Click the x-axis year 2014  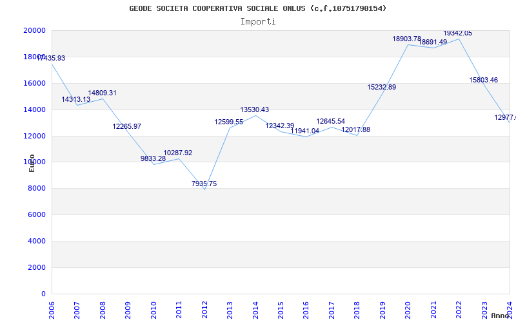255,310
